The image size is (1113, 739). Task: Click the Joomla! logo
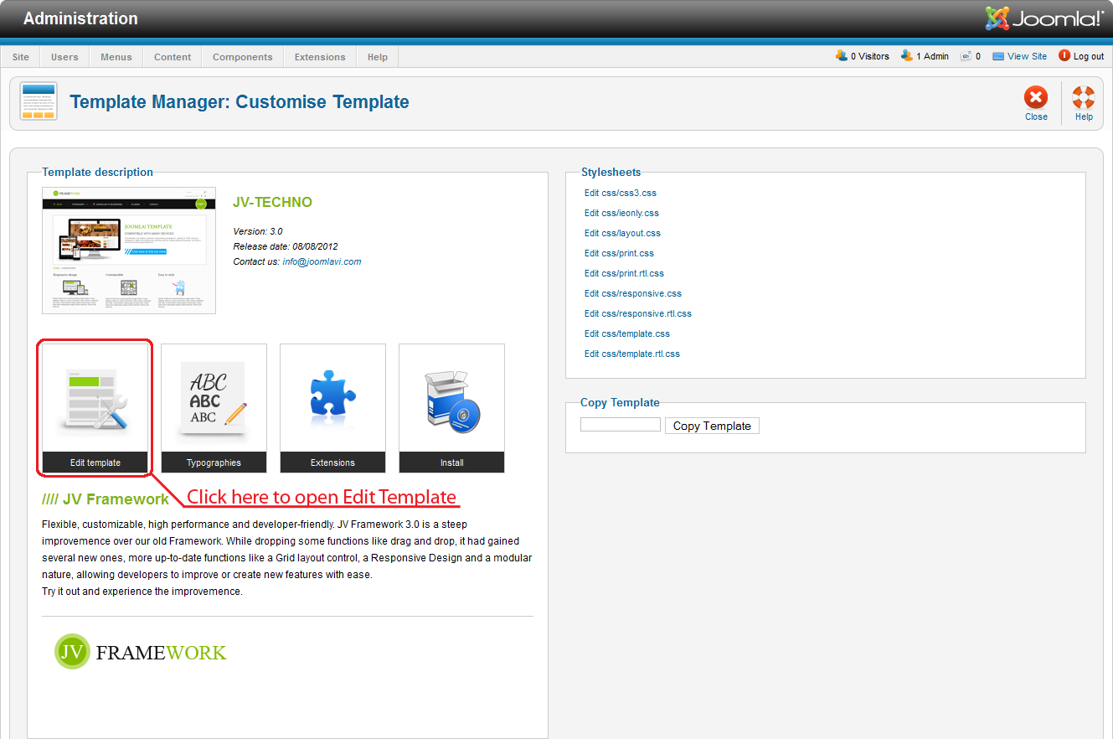coord(1044,18)
